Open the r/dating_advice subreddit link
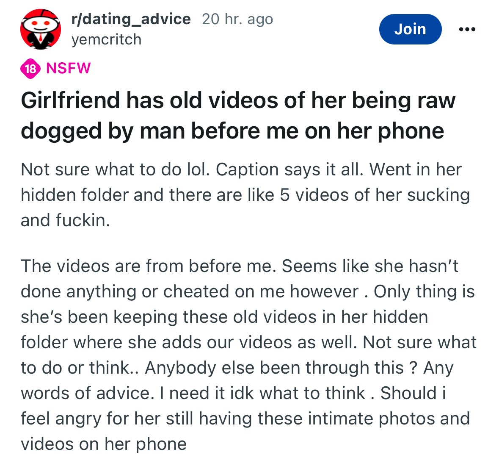499x466 pixels. point(131,19)
